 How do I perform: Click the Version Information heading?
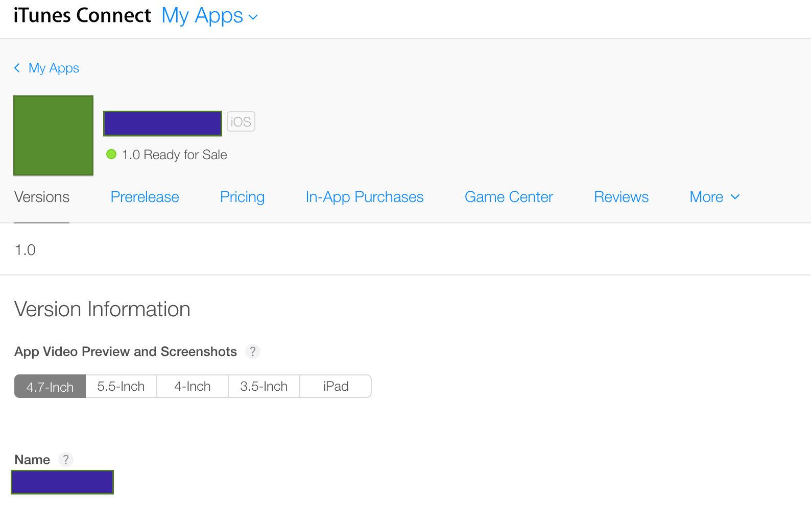point(102,309)
